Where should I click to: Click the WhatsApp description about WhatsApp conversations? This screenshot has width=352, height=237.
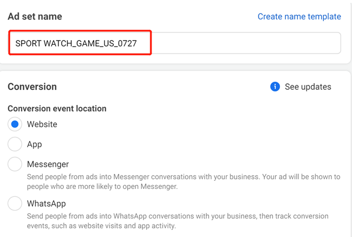click(x=177, y=221)
